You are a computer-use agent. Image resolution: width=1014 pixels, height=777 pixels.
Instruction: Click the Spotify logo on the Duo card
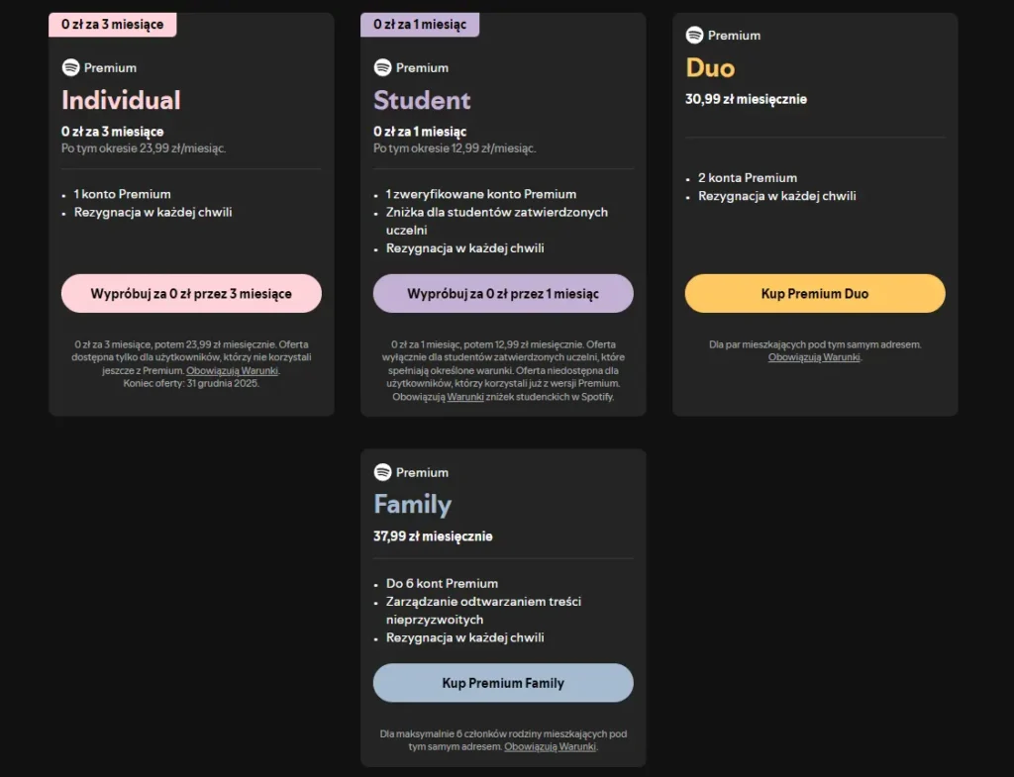click(x=694, y=35)
